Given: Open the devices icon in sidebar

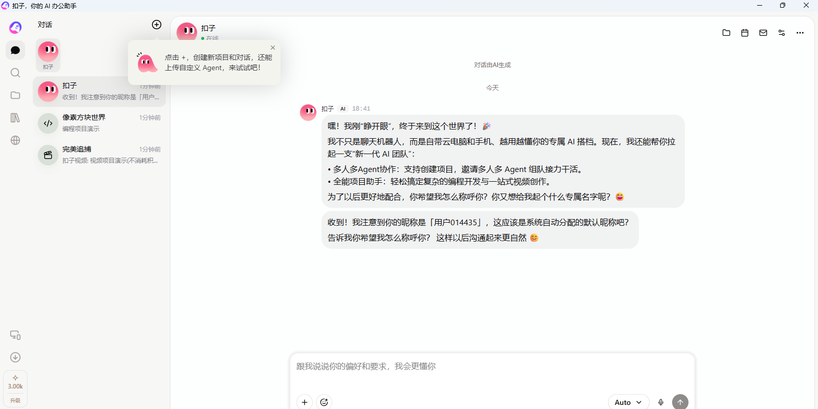Looking at the screenshot, I should click(15, 335).
